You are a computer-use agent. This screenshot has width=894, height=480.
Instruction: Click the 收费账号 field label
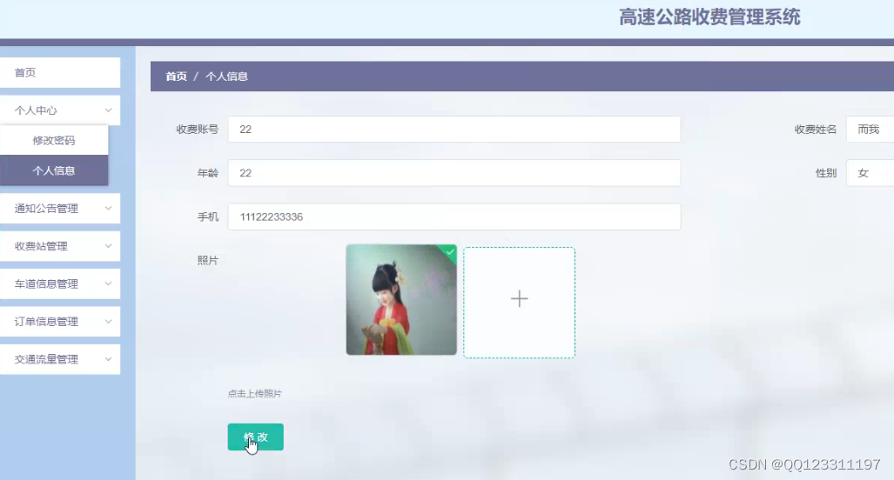point(198,130)
